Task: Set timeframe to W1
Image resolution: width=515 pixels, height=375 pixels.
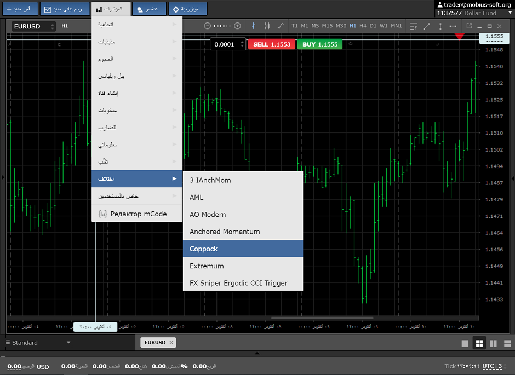Action: [x=384, y=26]
